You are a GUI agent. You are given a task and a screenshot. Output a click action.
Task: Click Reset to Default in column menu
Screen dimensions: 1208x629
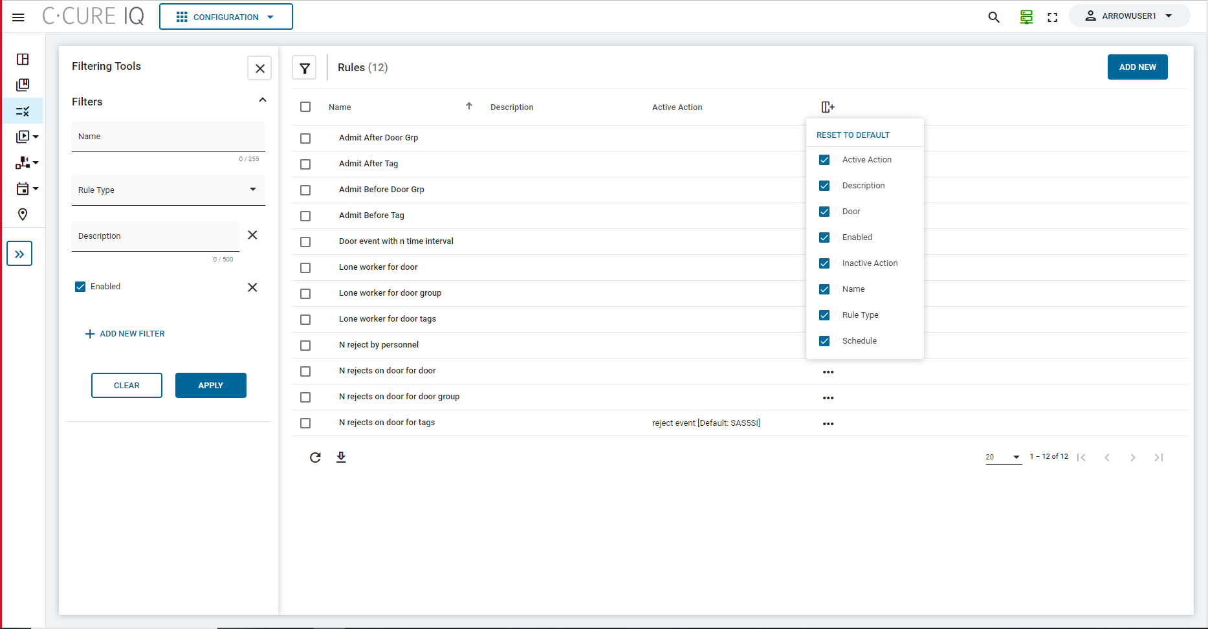tap(853, 135)
